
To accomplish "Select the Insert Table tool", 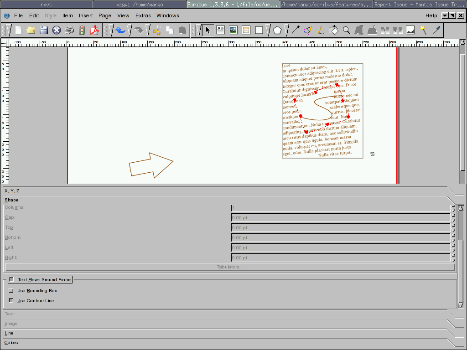I will click(x=246, y=31).
